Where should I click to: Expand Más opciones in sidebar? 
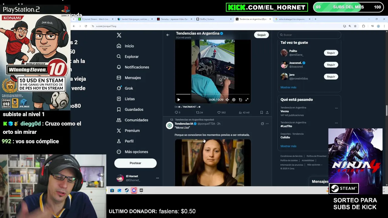tap(132, 152)
